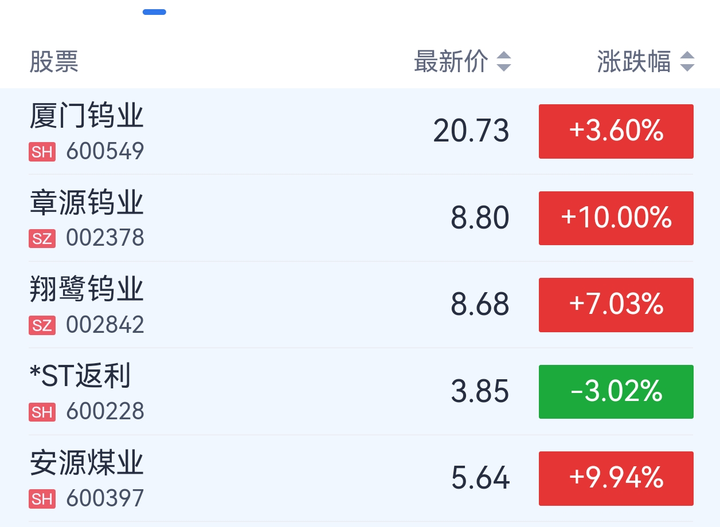
Task: Click SZ badge next to 002378
Action: [x=42, y=238]
